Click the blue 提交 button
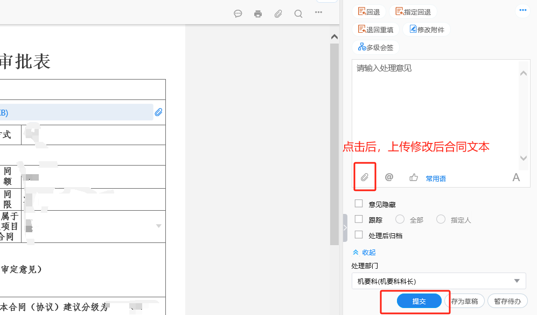Screen dimensions: 537x315 coord(419,301)
